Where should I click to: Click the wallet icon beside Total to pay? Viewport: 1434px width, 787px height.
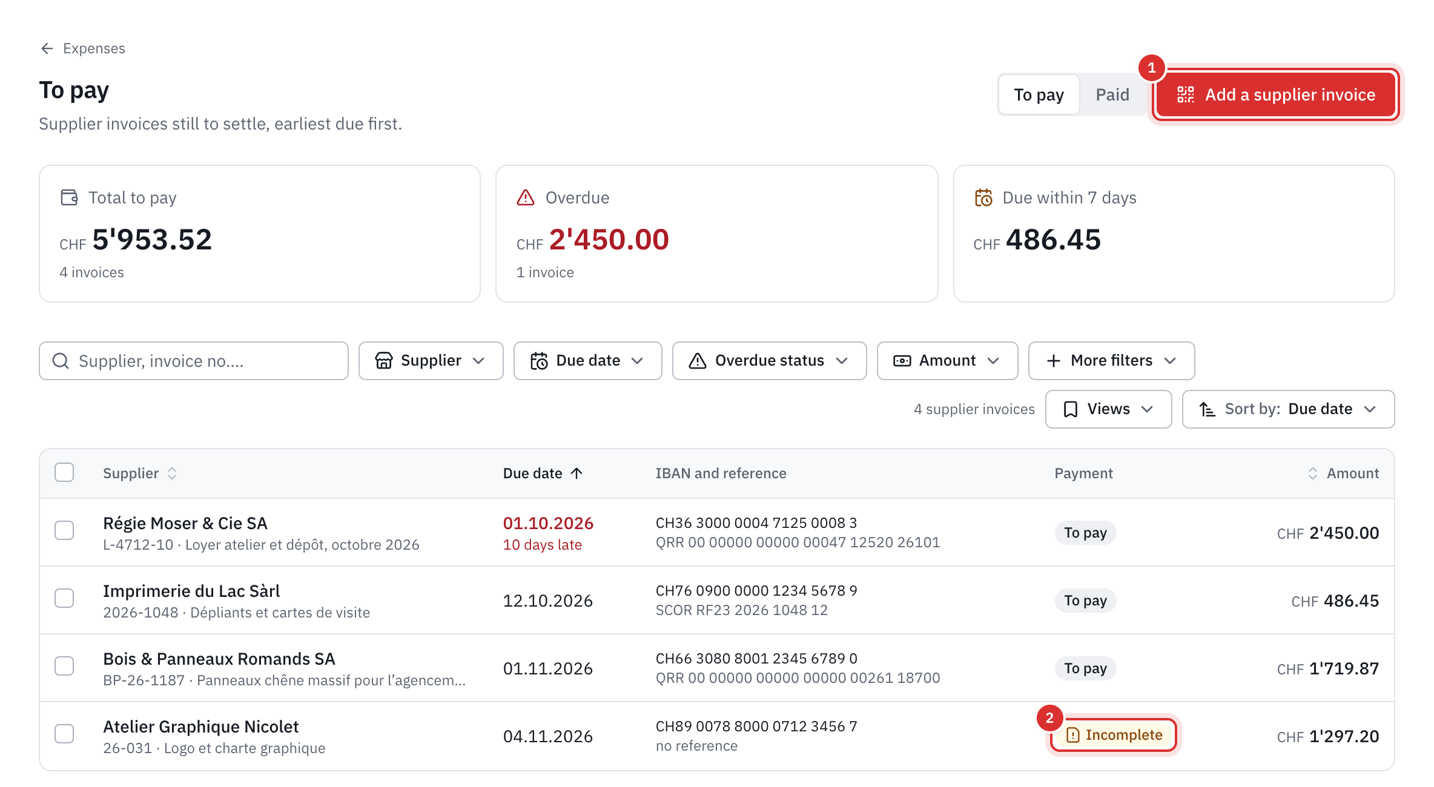pos(70,197)
